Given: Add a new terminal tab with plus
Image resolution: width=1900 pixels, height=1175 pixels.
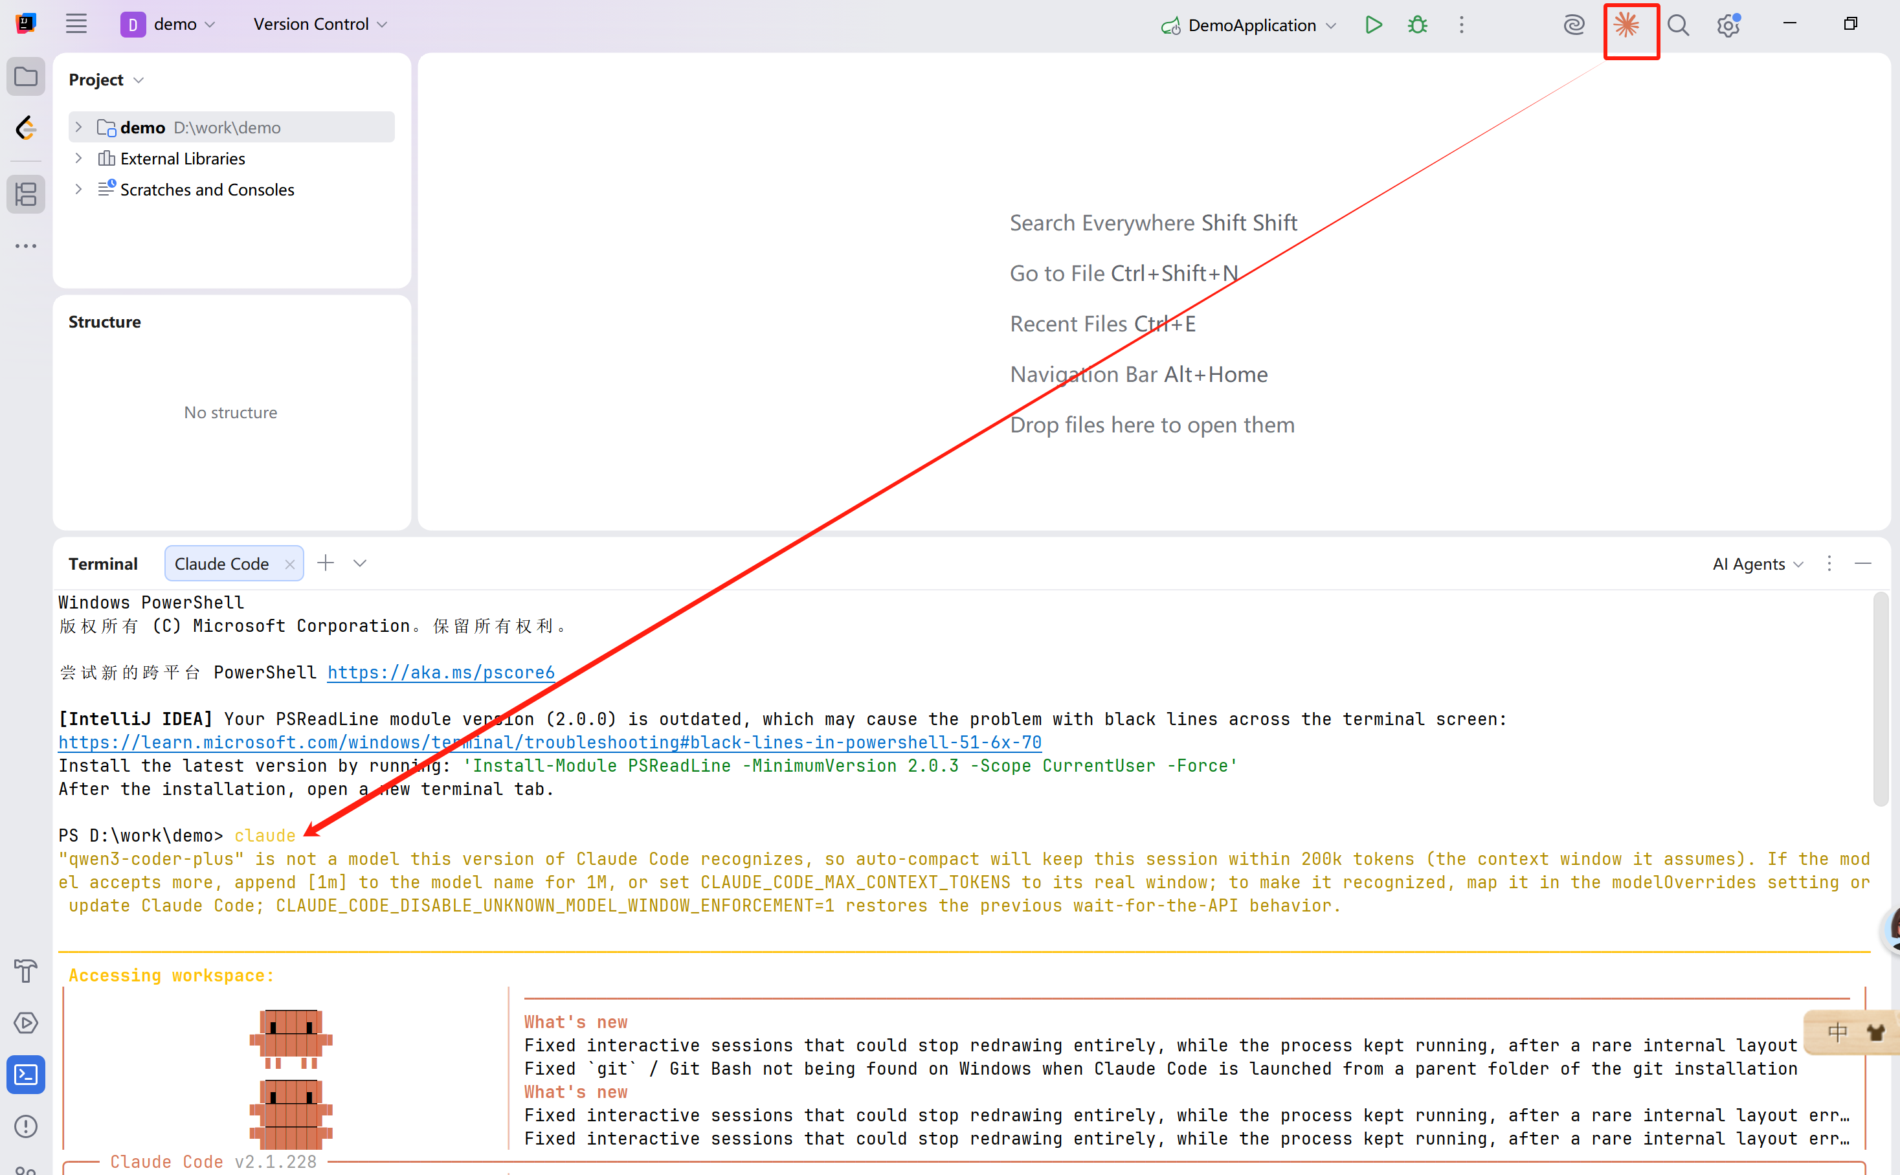Looking at the screenshot, I should 326,563.
